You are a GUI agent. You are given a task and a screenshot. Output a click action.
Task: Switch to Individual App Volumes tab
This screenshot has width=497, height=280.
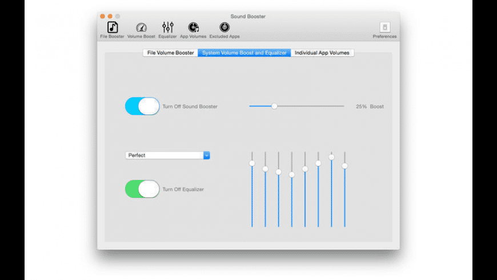point(322,53)
